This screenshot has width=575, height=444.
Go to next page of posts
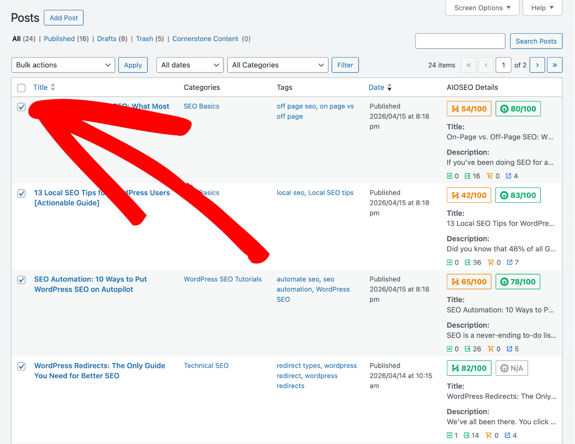[x=537, y=65]
